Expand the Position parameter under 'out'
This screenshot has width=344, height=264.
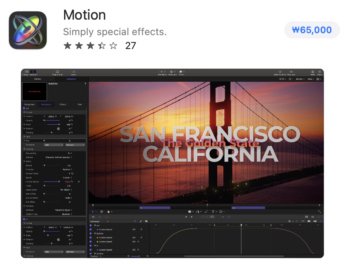tap(25, 116)
